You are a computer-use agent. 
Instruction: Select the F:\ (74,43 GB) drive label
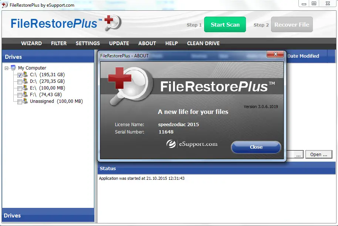(x=46, y=95)
